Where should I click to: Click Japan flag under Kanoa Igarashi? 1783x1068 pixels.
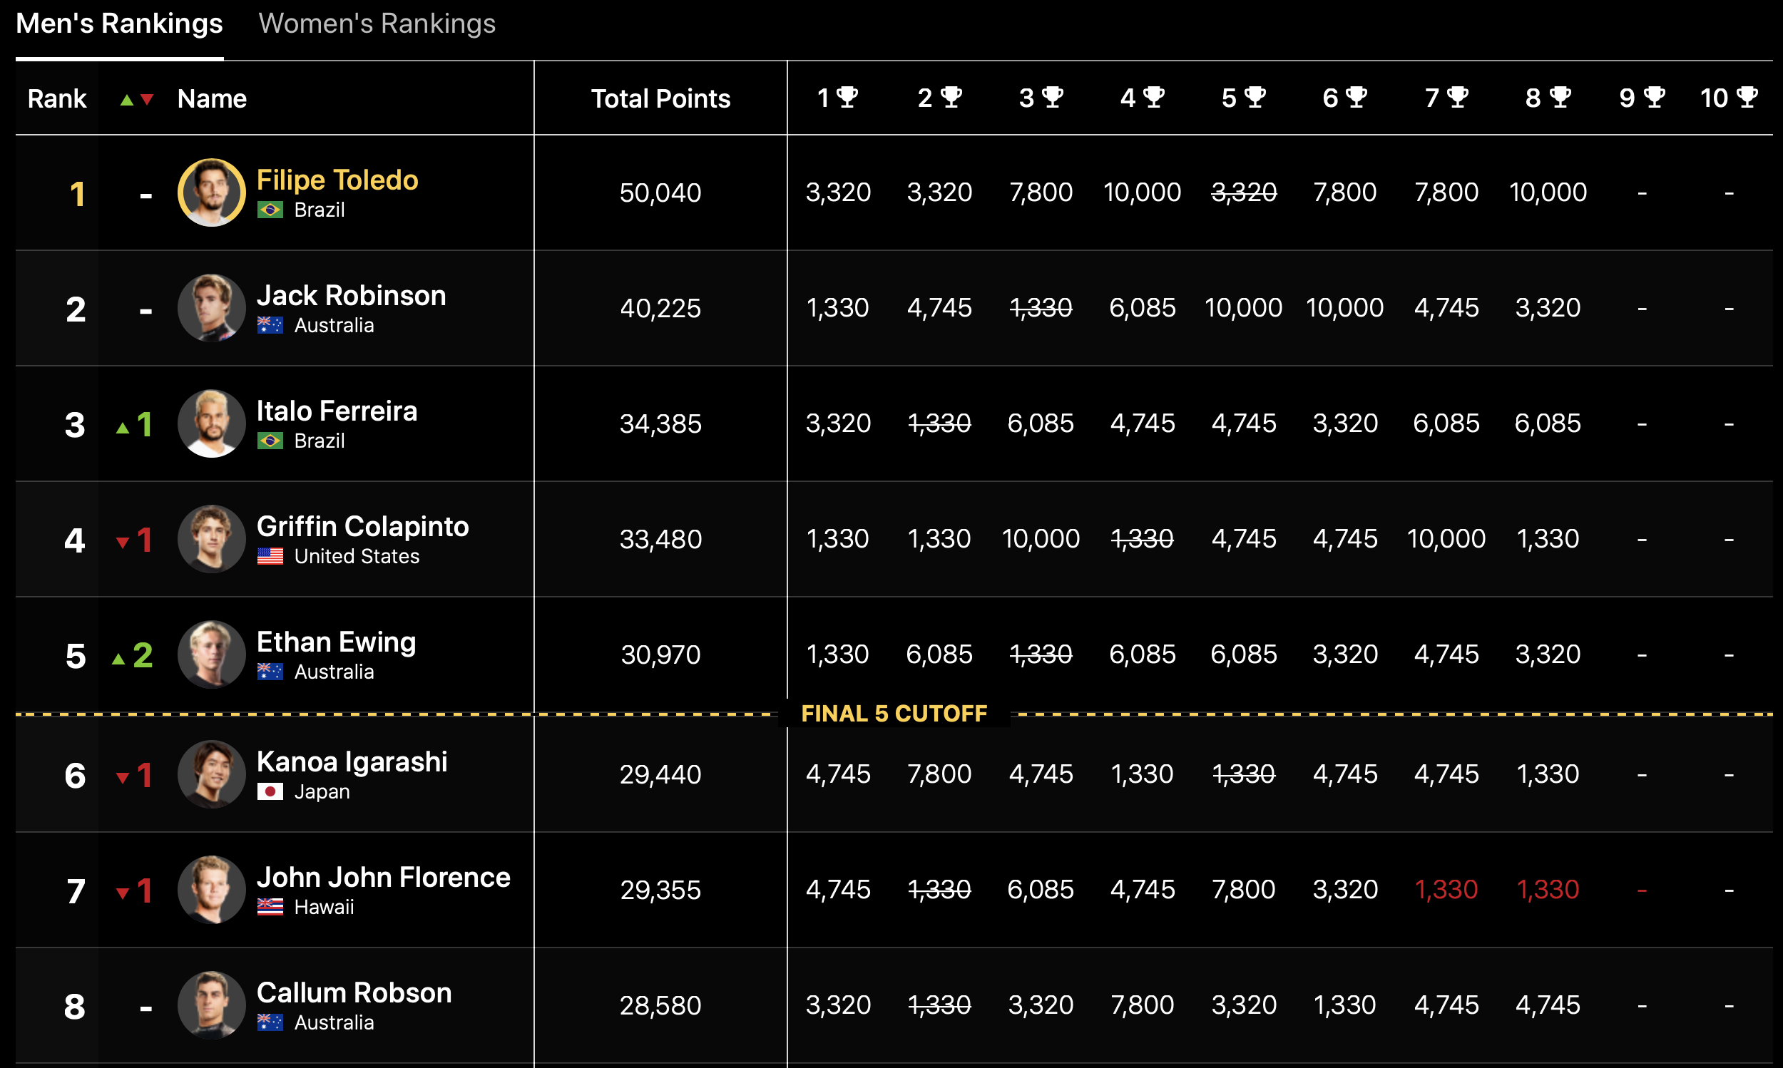(270, 791)
